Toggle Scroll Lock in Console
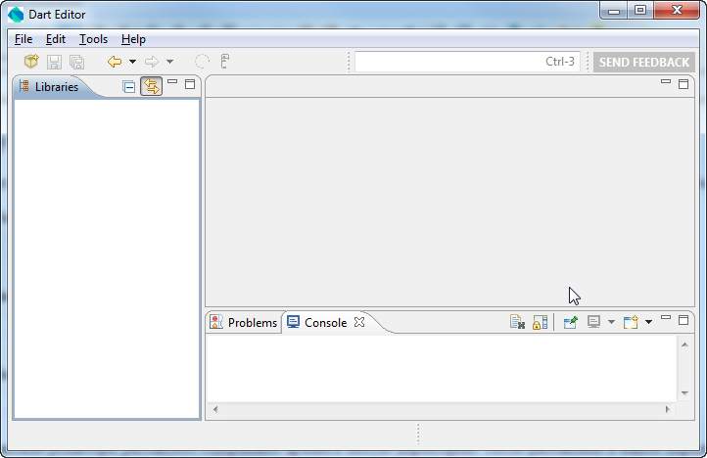The height and width of the screenshot is (458, 707). [x=540, y=322]
